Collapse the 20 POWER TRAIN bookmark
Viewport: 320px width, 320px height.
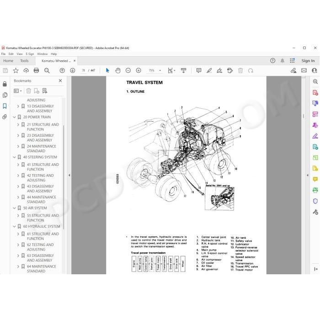(x=14, y=117)
